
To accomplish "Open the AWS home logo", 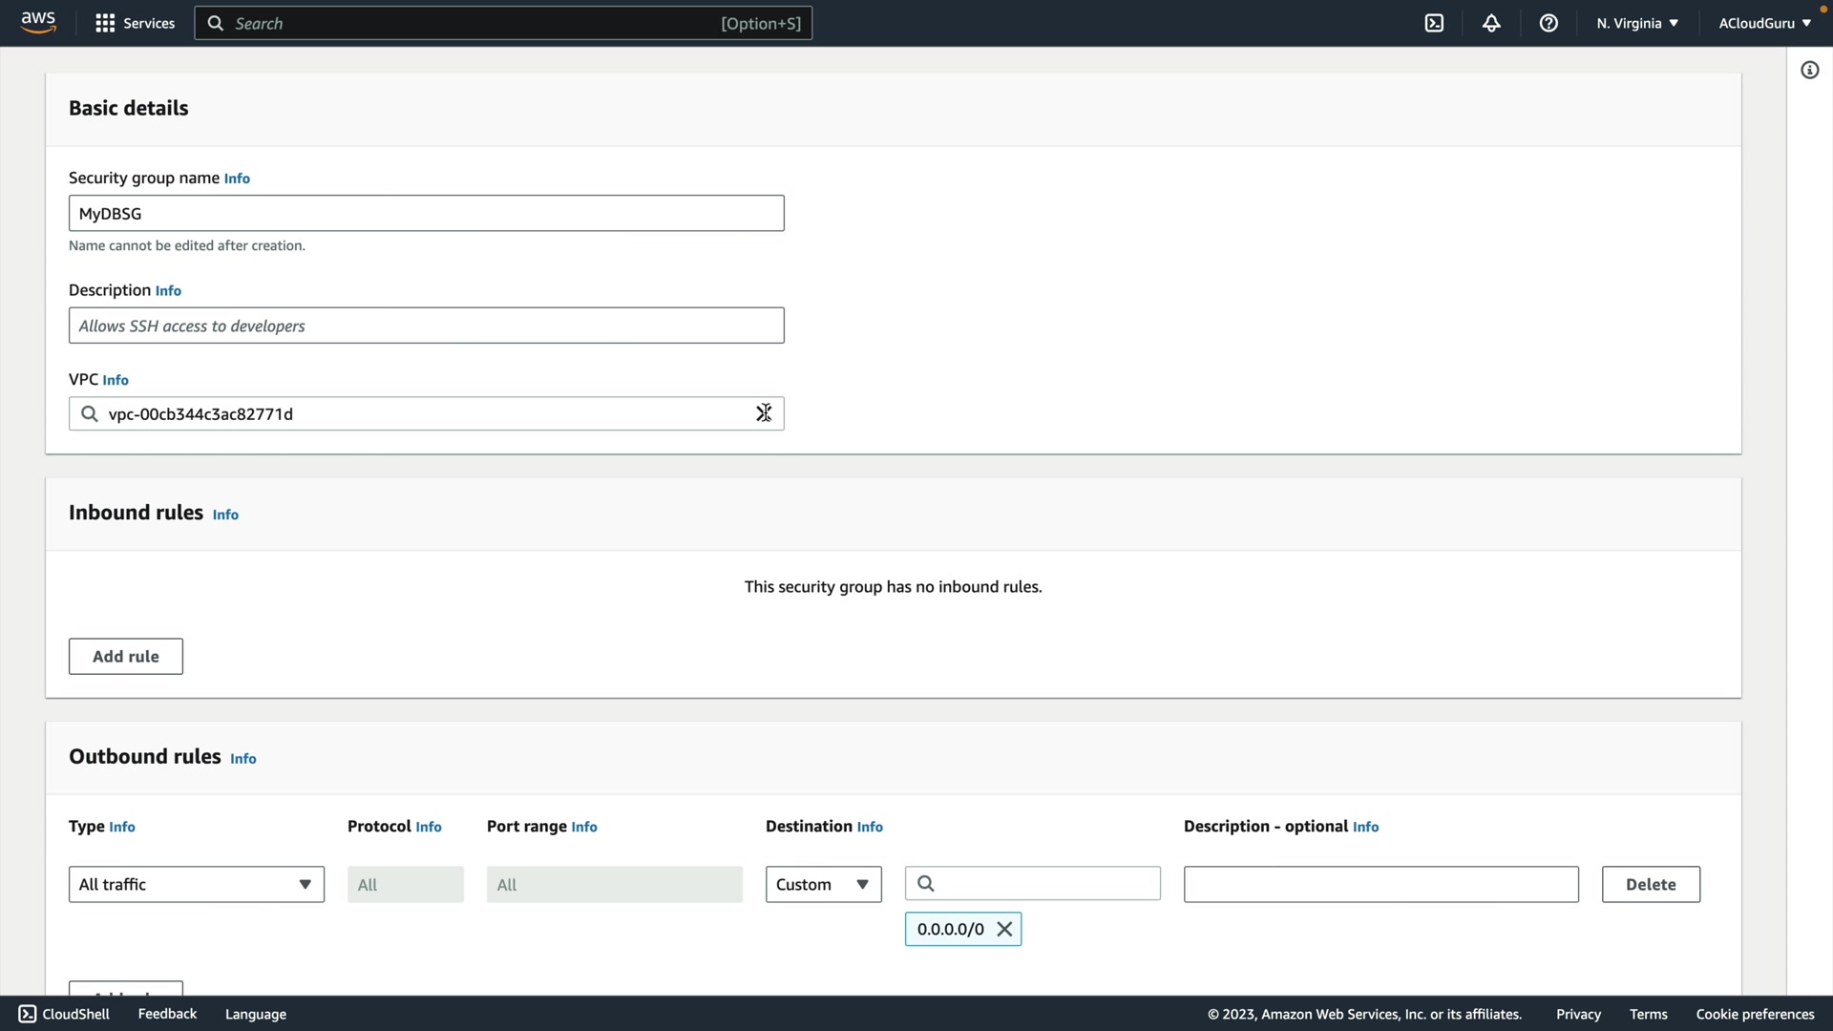I will click(38, 22).
